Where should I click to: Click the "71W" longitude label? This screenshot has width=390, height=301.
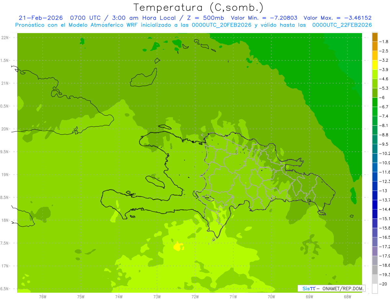click(233, 297)
